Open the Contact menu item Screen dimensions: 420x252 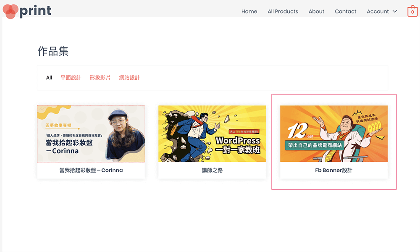pos(346,11)
